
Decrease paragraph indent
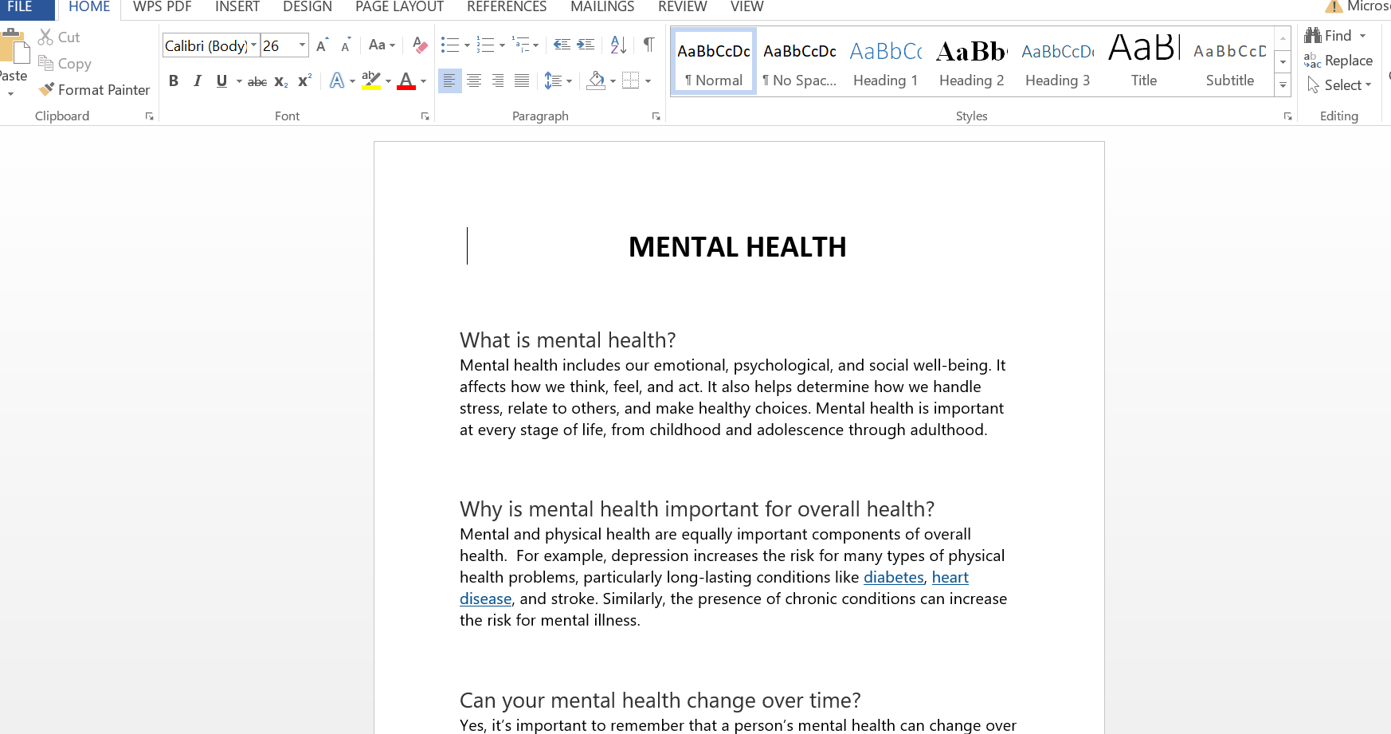[x=562, y=45]
